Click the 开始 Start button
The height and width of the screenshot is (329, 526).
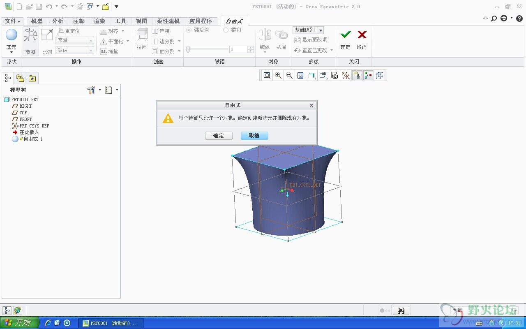pyautogui.click(x=19, y=323)
